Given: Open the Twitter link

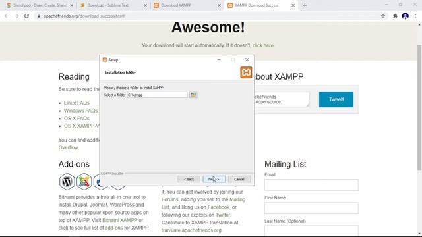Looking at the screenshot, I should click(x=223, y=215).
